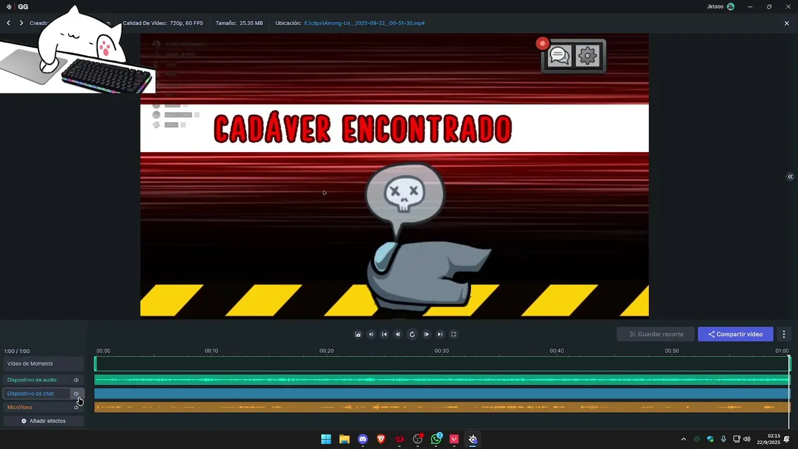Screen dimensions: 798x449
Task: Click the Añadir efectos button
Action: 43,421
